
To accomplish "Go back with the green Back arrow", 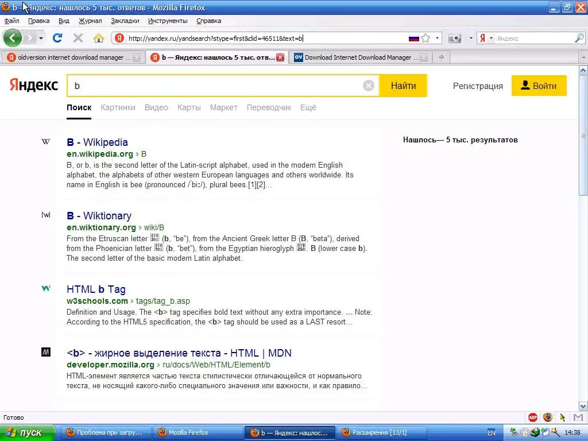I will coord(13,38).
